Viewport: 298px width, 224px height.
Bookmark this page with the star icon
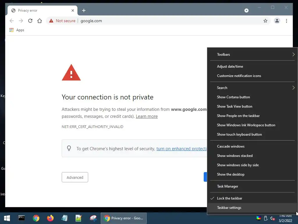pyautogui.click(x=265, y=21)
